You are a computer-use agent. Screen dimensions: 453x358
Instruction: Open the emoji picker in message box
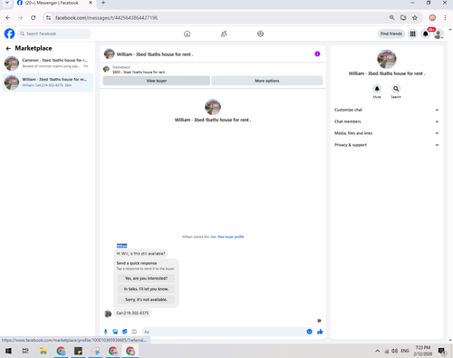click(309, 332)
